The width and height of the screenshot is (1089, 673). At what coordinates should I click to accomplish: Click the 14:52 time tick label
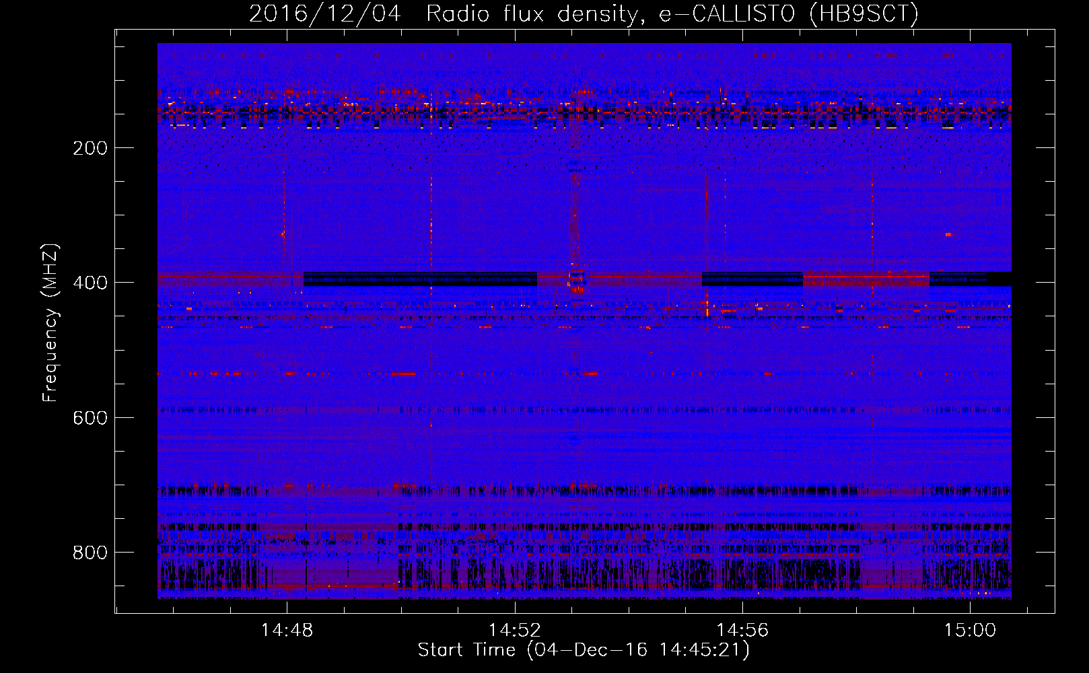point(514,630)
